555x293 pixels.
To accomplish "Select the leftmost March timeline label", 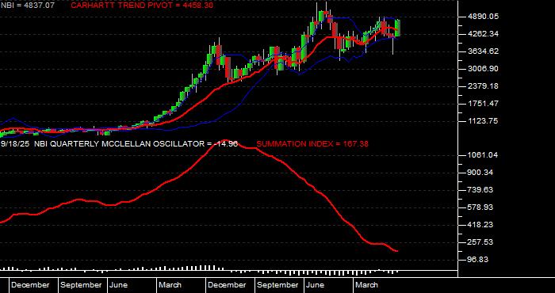I will coord(170,285).
